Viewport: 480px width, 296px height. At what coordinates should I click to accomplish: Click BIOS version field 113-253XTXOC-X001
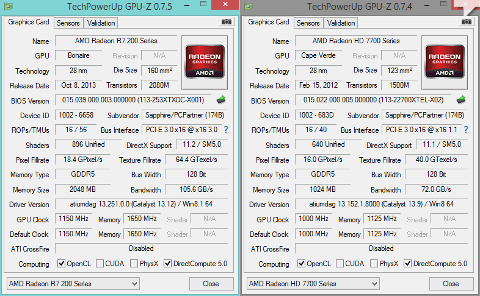[x=134, y=100]
